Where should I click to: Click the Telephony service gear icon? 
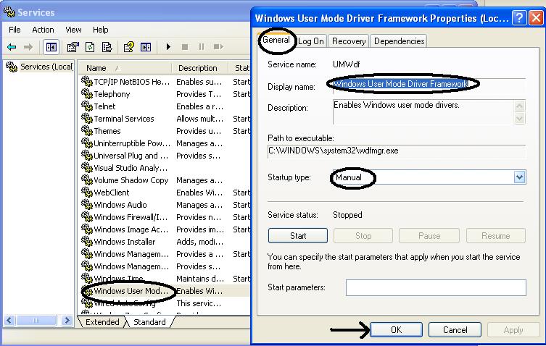87,93
